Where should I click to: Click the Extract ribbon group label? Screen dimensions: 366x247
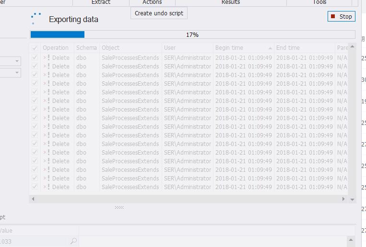[x=101, y=2]
